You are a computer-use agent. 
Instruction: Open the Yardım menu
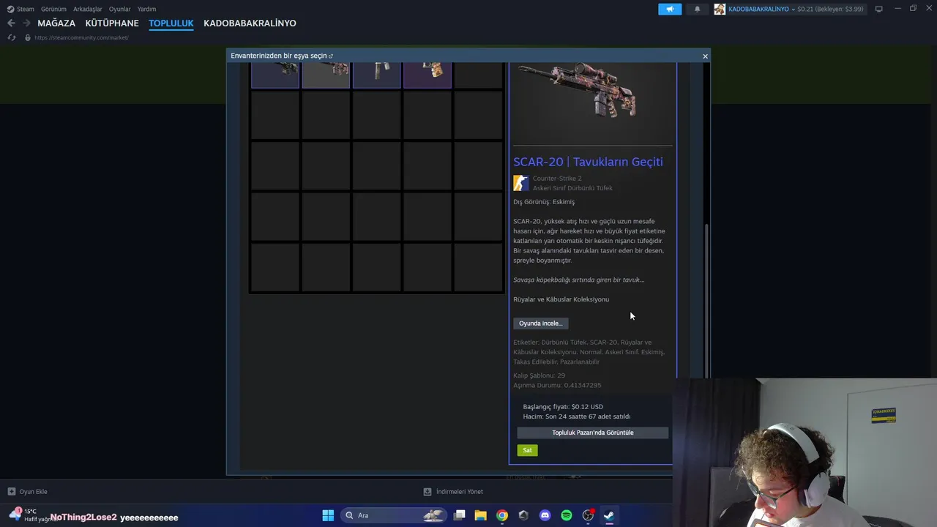pyautogui.click(x=146, y=9)
